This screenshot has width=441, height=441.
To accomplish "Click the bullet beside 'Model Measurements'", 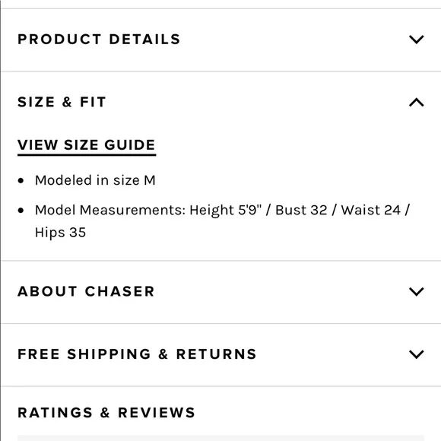I will [x=21, y=211].
